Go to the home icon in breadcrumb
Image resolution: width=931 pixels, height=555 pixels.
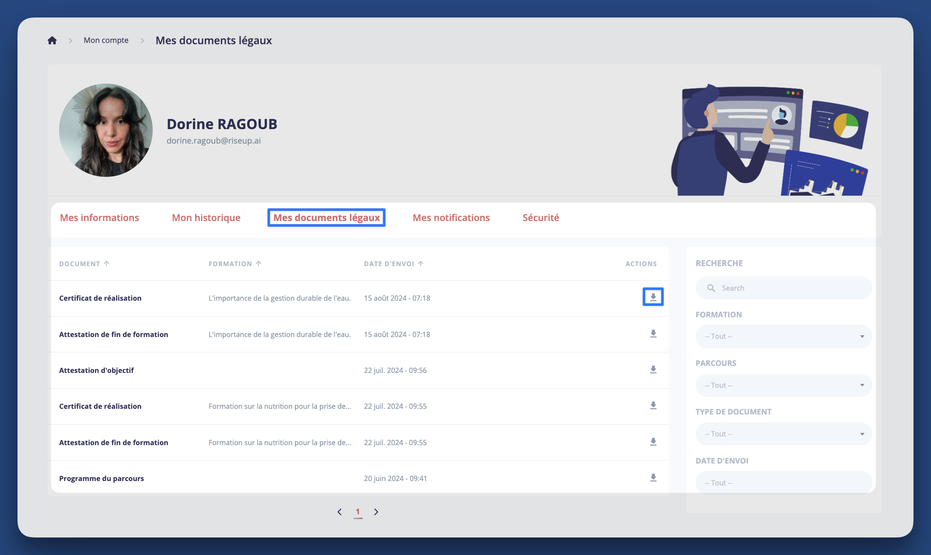[52, 40]
